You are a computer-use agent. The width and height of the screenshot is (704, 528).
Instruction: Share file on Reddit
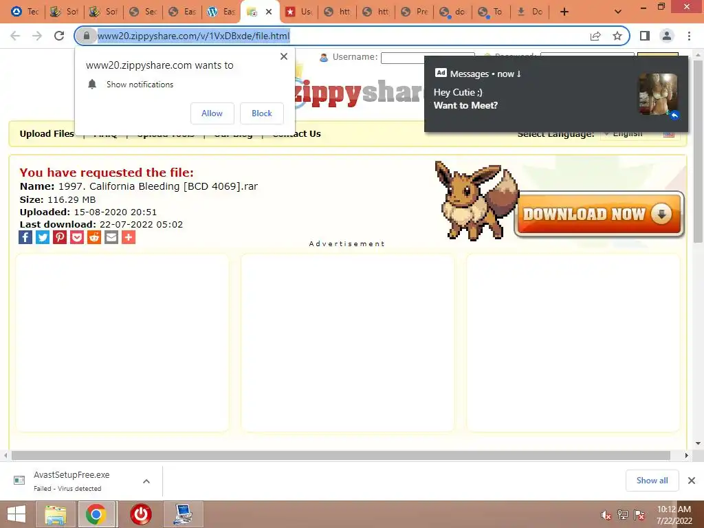click(x=93, y=237)
